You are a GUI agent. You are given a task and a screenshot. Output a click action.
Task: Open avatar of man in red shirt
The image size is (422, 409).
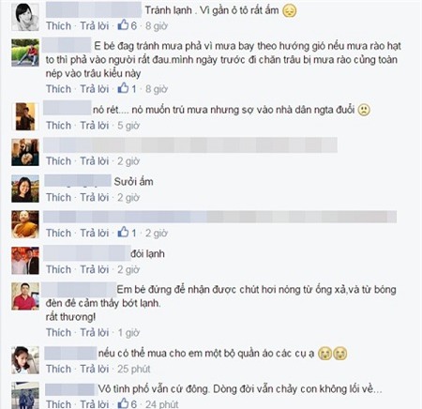tap(25, 296)
